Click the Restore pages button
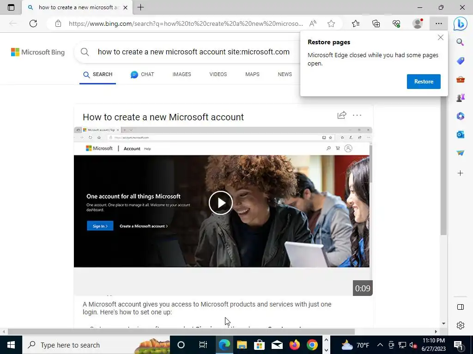The image size is (473, 354). tap(424, 82)
